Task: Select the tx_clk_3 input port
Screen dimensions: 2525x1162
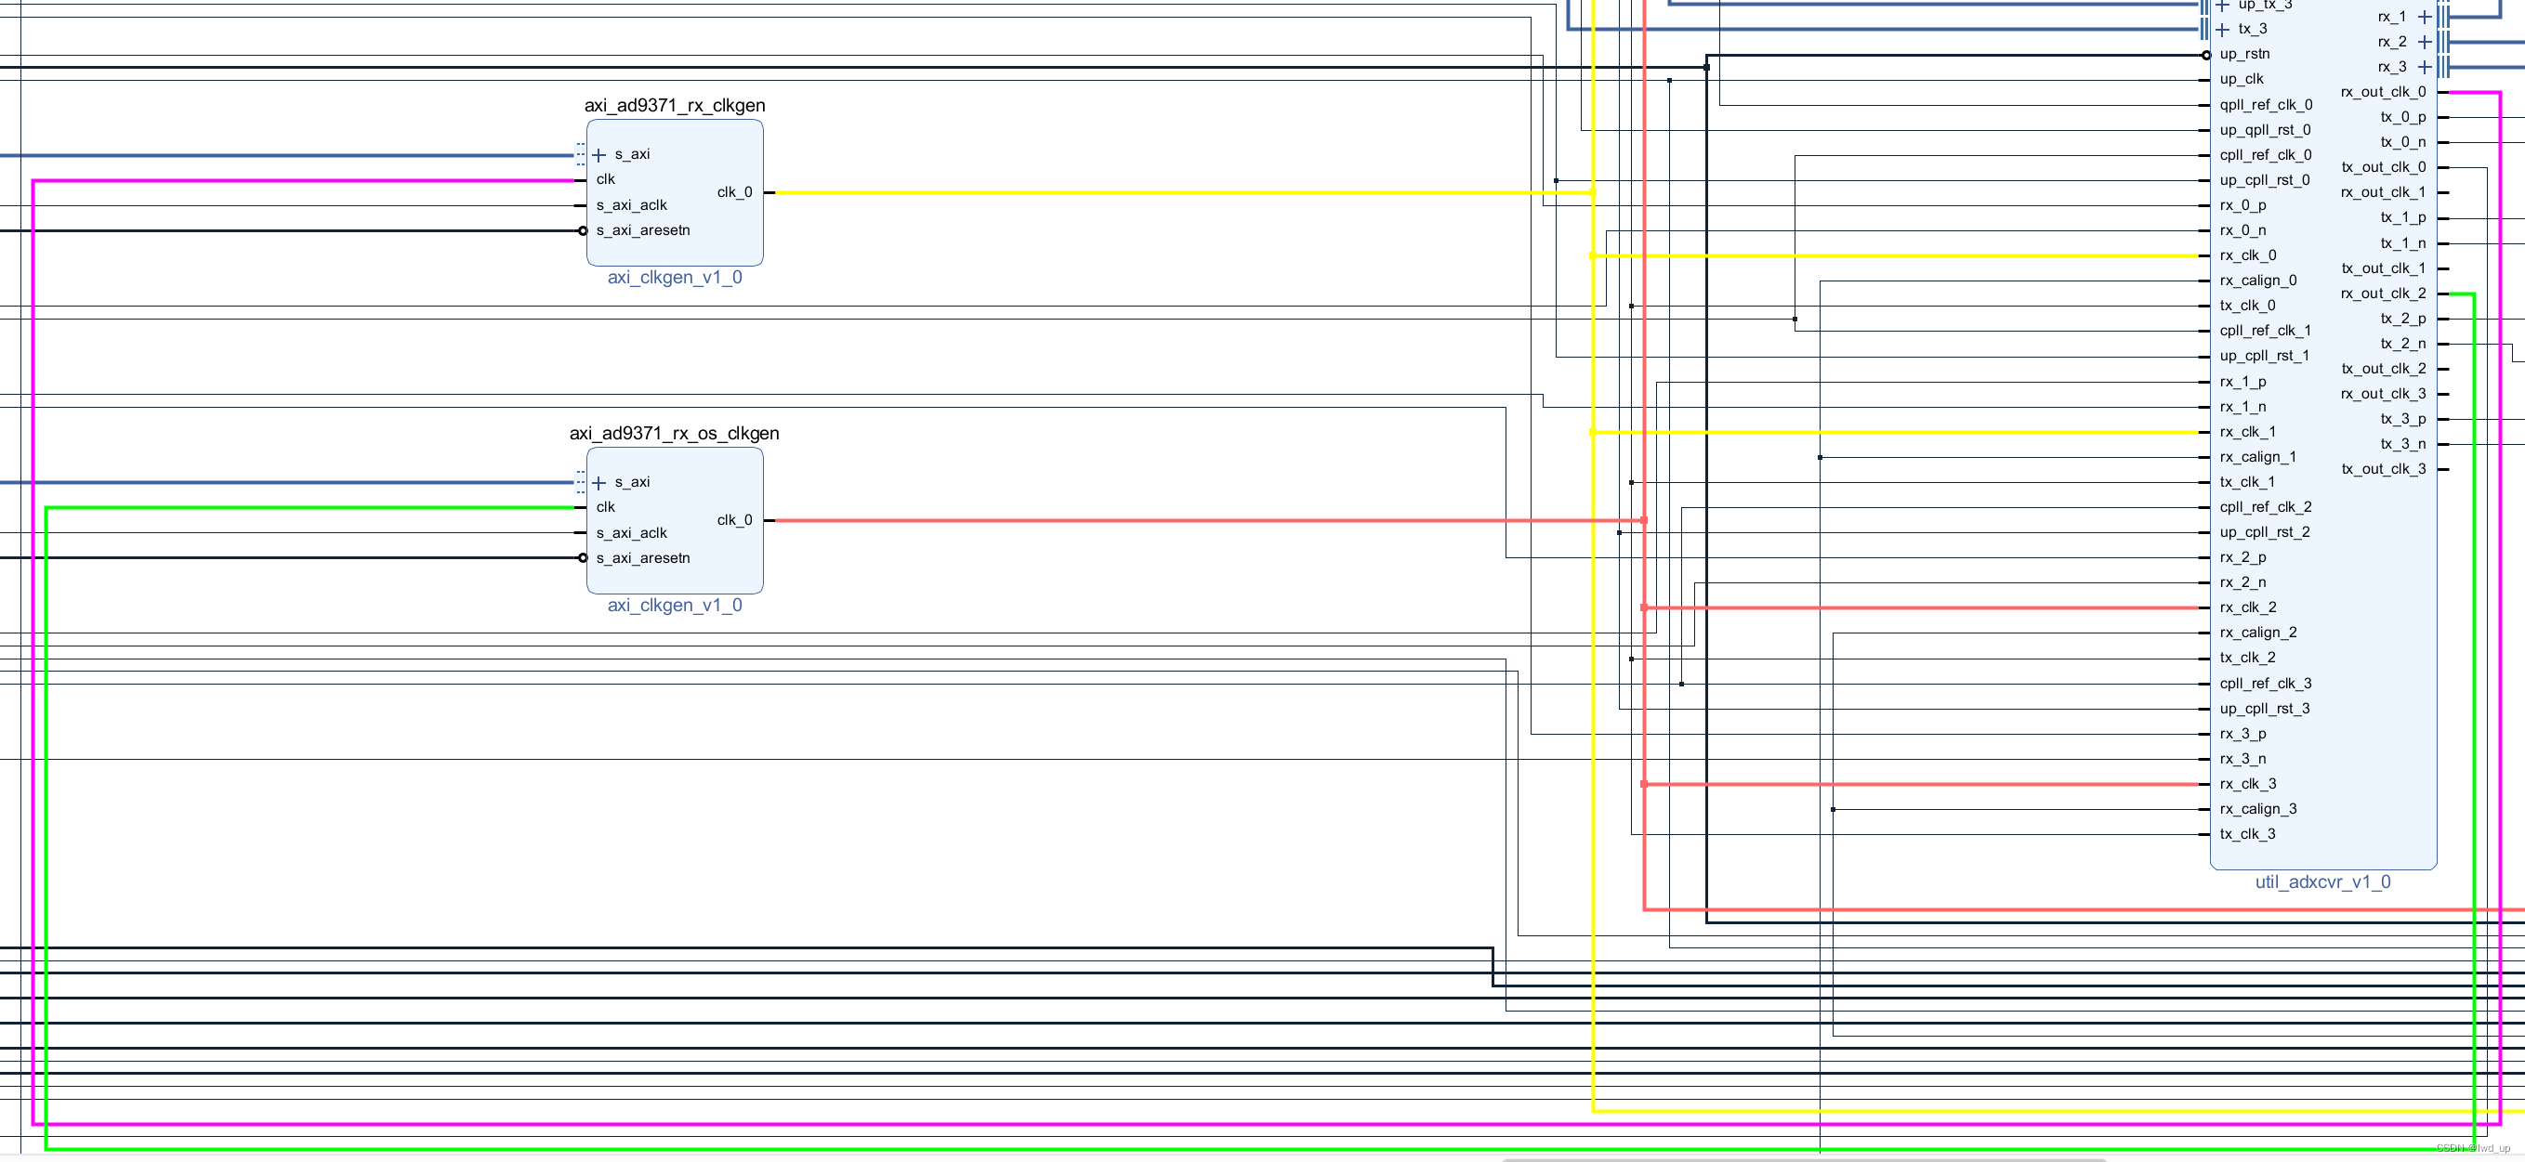Action: (2246, 835)
